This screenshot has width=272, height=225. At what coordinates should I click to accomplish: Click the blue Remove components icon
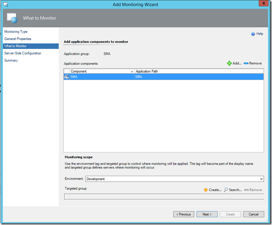click(246, 63)
